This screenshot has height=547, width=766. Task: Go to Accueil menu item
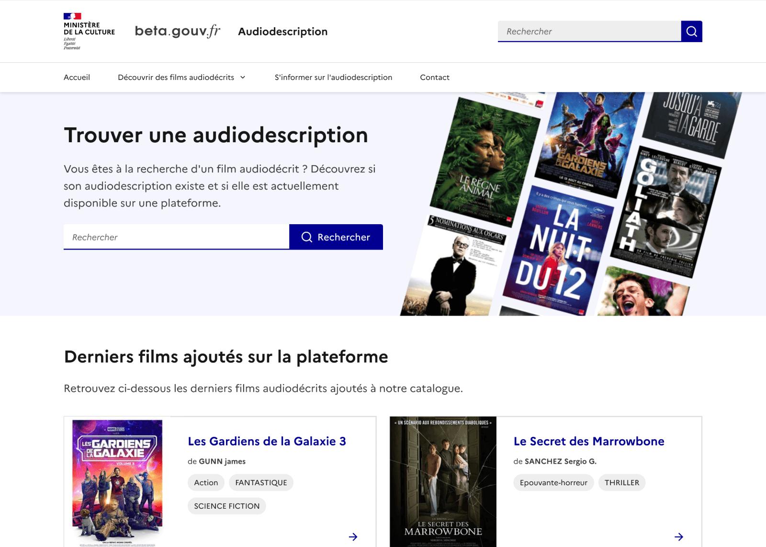(77, 77)
